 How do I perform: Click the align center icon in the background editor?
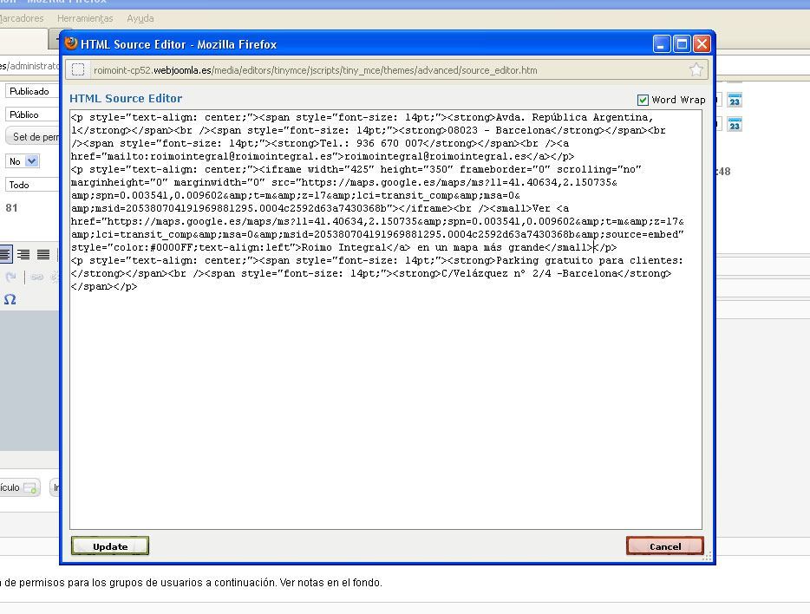5,254
